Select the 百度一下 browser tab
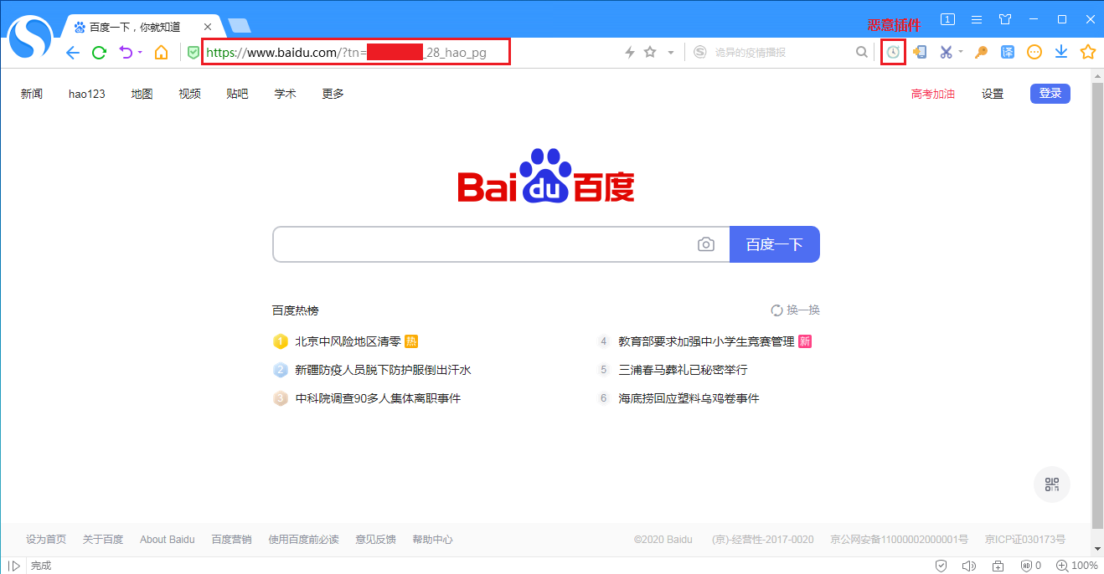1104x574 pixels. click(x=134, y=27)
